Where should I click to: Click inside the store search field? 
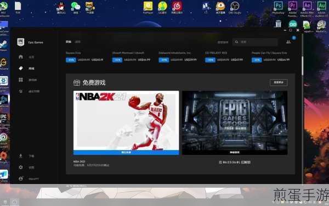point(255,42)
